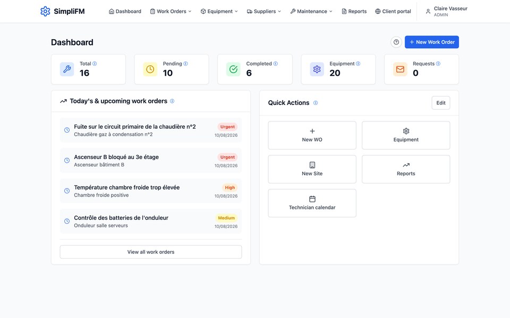
Task: Click the Equipment card gear icon
Action: click(x=317, y=69)
